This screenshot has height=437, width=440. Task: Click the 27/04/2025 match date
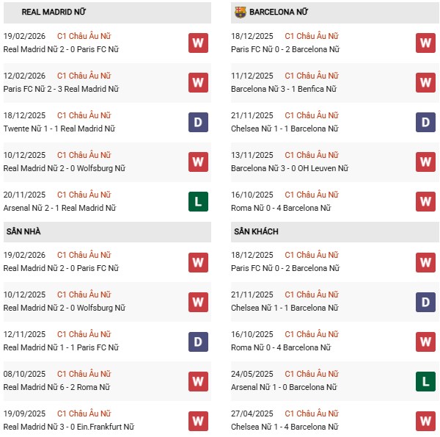coord(252,413)
